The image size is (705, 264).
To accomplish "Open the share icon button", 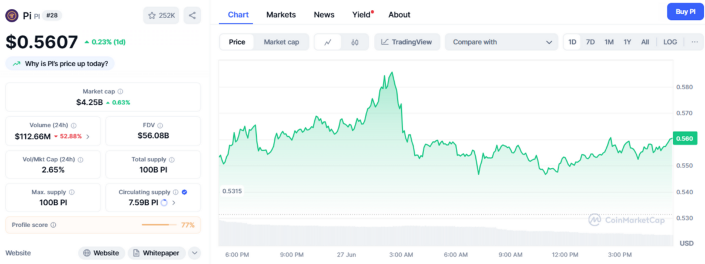I will click(192, 15).
